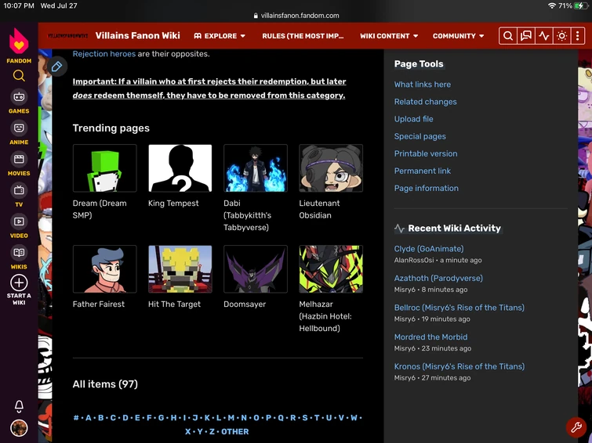Viewport: 592px width, 443px height.
Task: Select the # symbol in index
Action: click(x=76, y=418)
